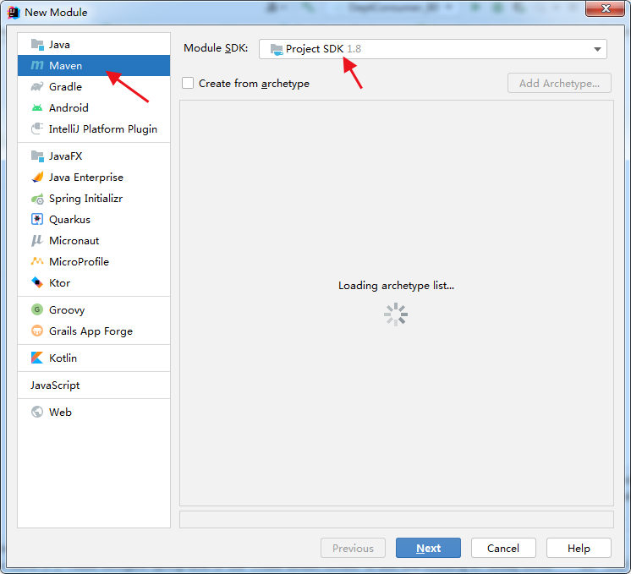Click the 'Project SDK 1.8' text
Viewport: 631px width, 574px height.
tap(324, 49)
